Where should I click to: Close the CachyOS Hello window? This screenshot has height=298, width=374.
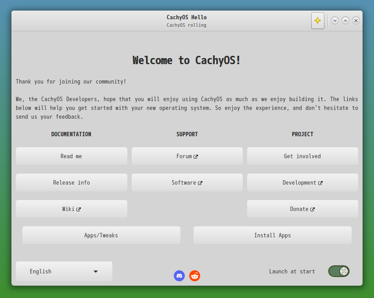(356, 21)
